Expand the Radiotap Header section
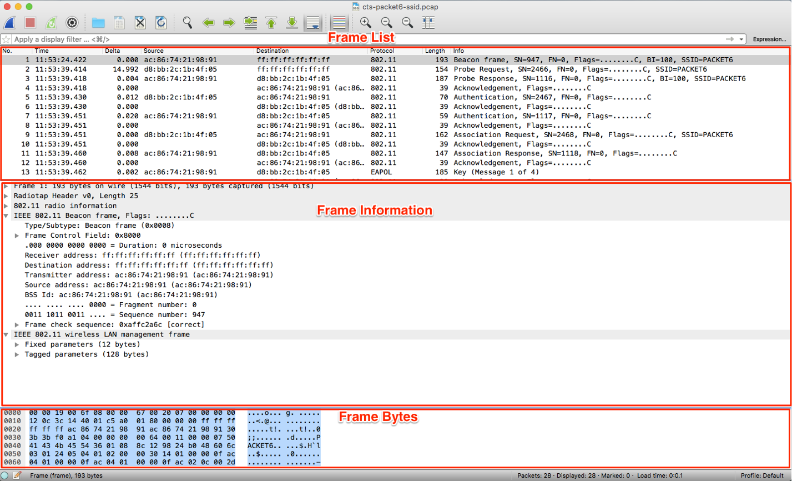The height and width of the screenshot is (481, 792). tap(6, 196)
